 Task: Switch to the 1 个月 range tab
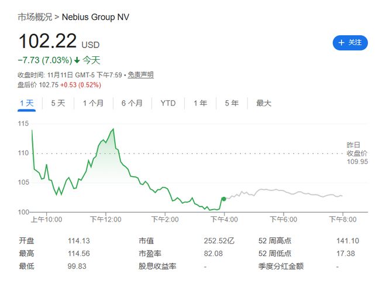pos(93,103)
